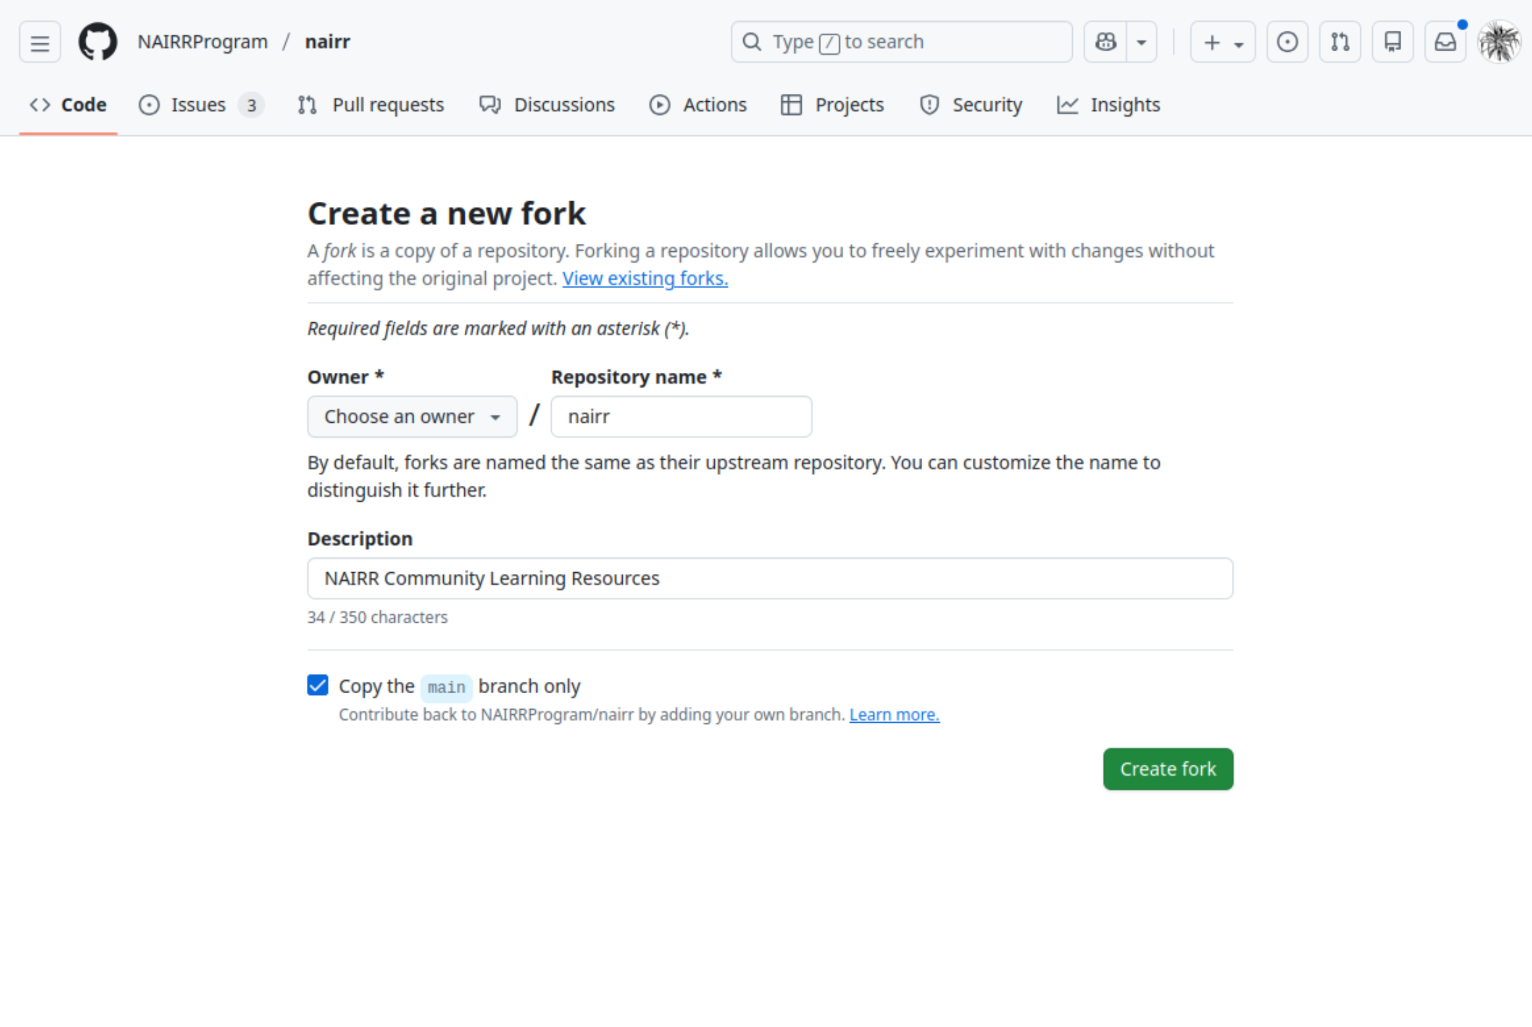Switch to the Security tab
Image resolution: width=1532 pixels, height=1027 pixels.
[971, 105]
